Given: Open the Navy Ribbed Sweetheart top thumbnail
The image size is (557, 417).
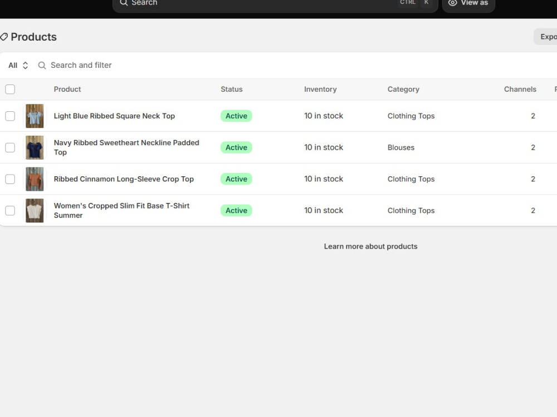Looking at the screenshot, I should [35, 147].
